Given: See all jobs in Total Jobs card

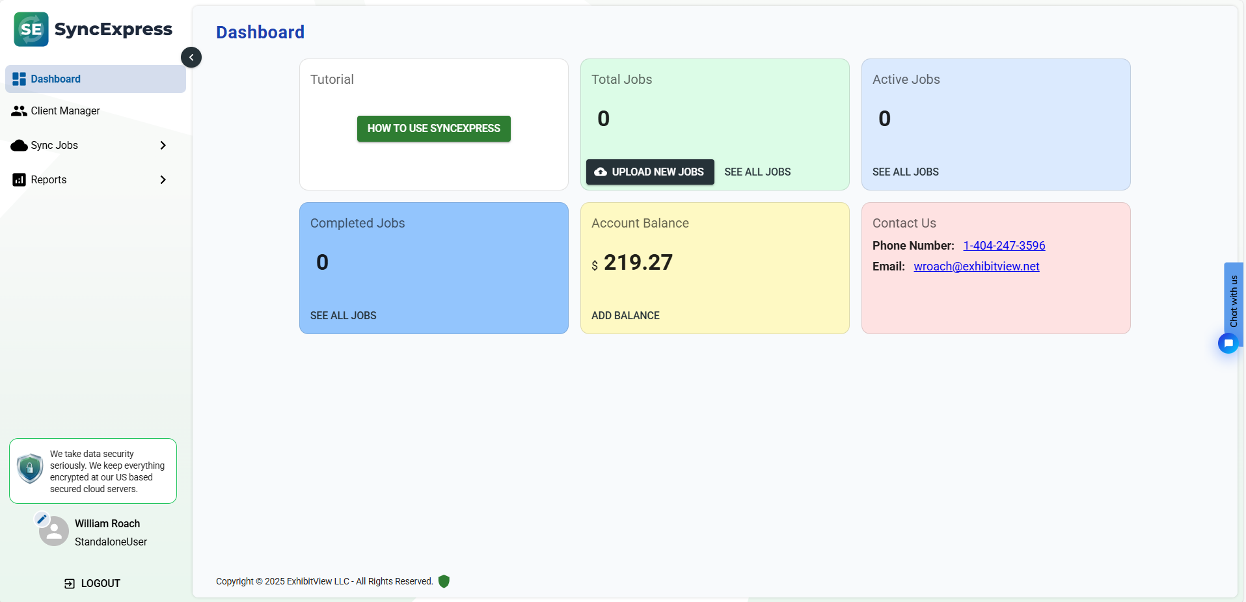Looking at the screenshot, I should coord(757,172).
